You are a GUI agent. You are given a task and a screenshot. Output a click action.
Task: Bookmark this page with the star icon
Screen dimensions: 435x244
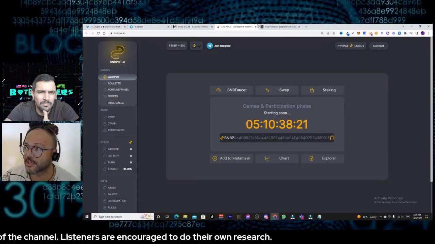[334, 33]
